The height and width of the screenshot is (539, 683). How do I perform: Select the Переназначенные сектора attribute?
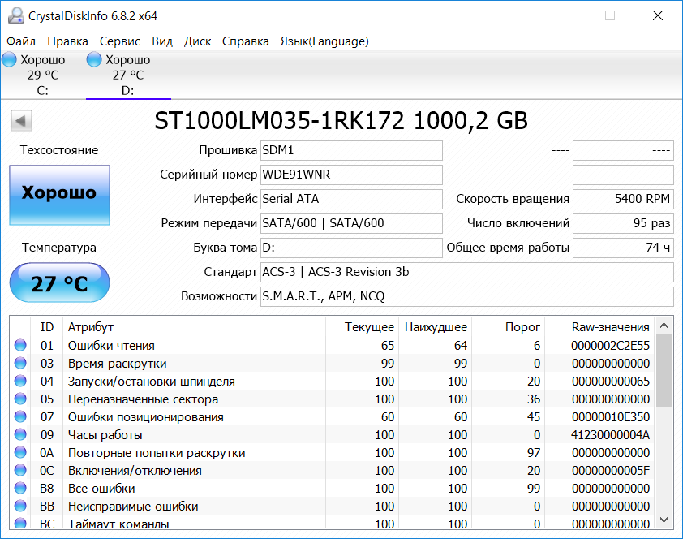[332, 399]
